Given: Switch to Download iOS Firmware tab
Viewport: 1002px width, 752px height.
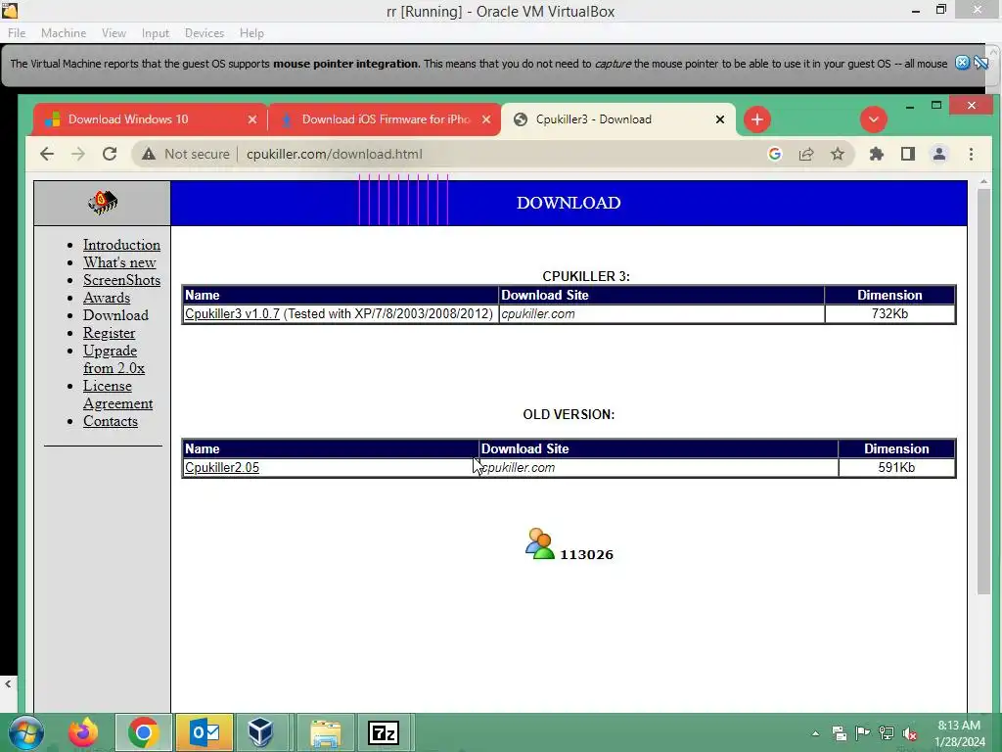Looking at the screenshot, I should (385, 119).
